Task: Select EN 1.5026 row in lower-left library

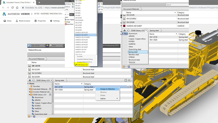Action: [x=93, y=90]
